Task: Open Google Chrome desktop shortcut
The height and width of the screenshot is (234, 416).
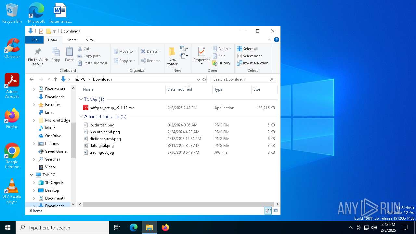Action: pyautogui.click(x=12, y=156)
